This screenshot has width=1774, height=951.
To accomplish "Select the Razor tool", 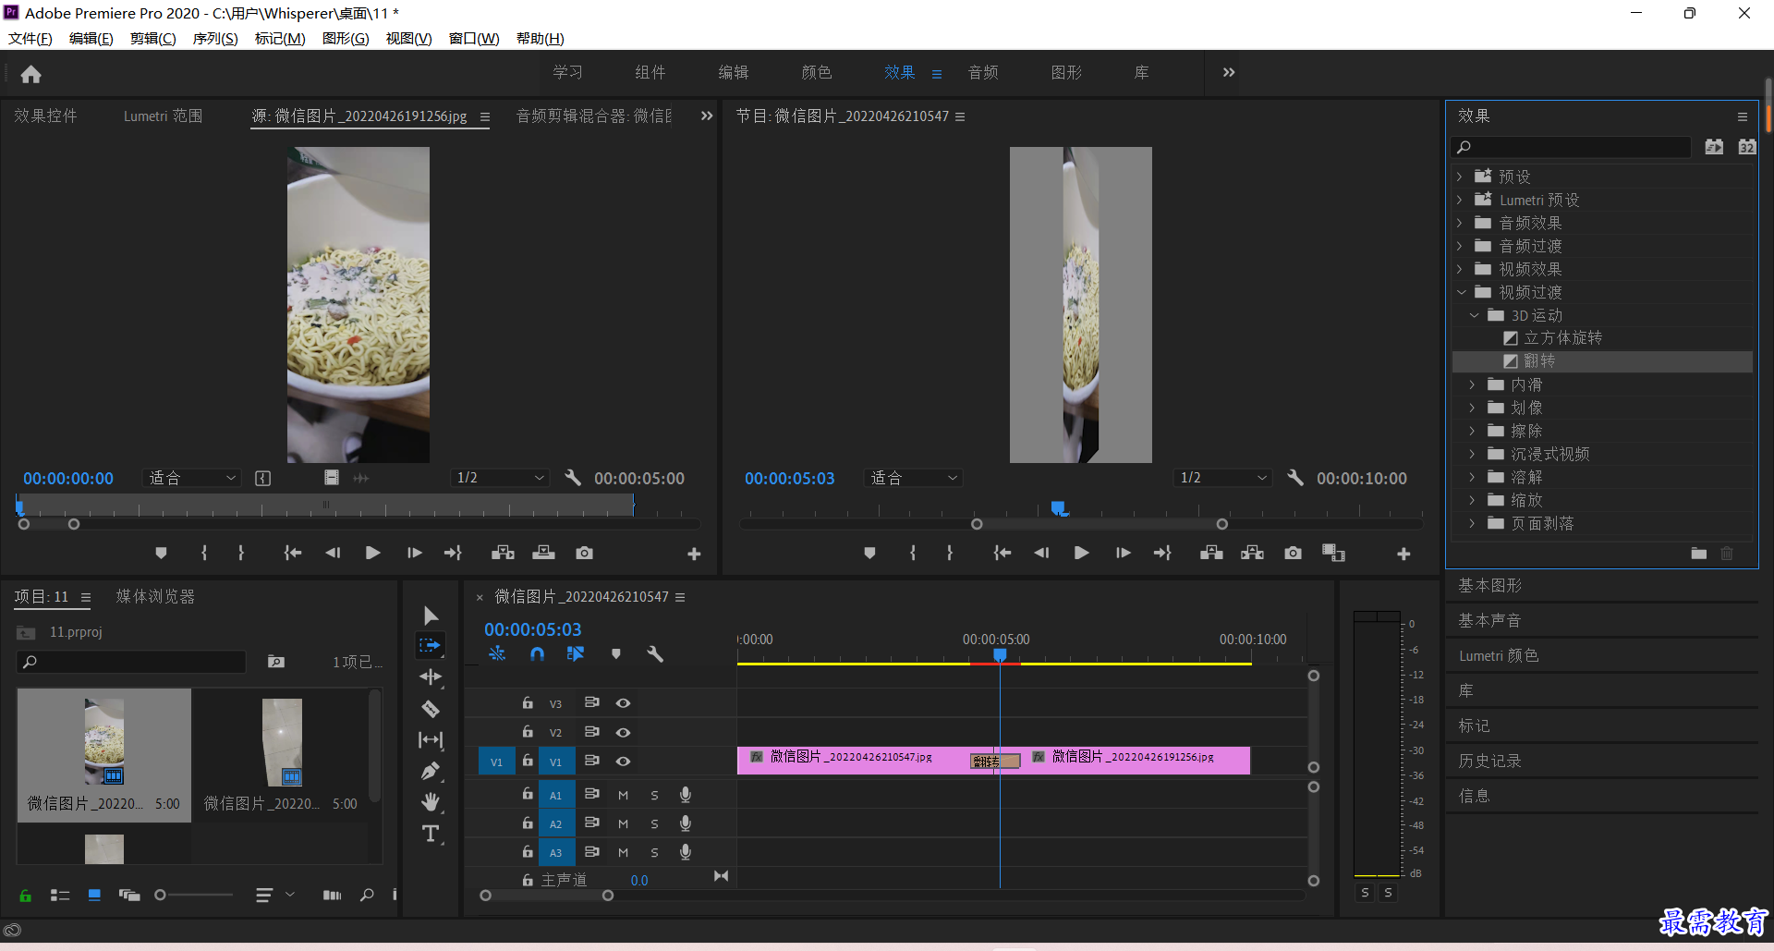I will 431,709.
